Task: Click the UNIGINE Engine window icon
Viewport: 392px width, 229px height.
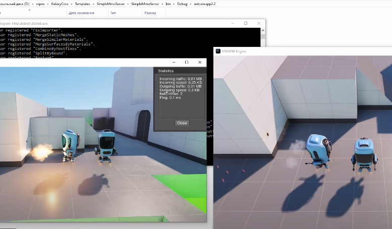Action: pos(217,51)
